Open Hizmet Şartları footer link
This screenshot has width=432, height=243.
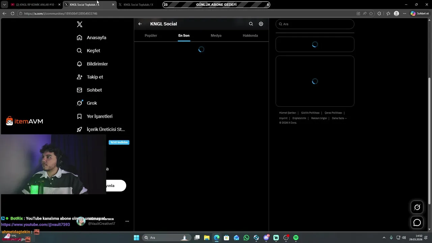pos(288,113)
